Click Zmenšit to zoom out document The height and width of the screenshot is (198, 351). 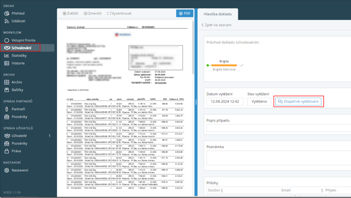[93, 13]
